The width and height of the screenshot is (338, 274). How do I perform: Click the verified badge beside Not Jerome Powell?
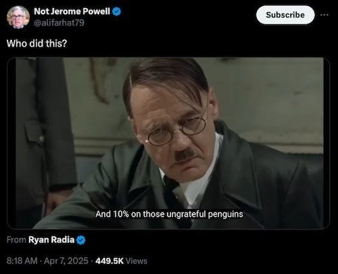click(x=116, y=12)
